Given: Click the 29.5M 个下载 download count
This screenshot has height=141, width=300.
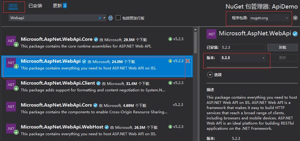Looking at the screenshot, I should pos(135,40).
